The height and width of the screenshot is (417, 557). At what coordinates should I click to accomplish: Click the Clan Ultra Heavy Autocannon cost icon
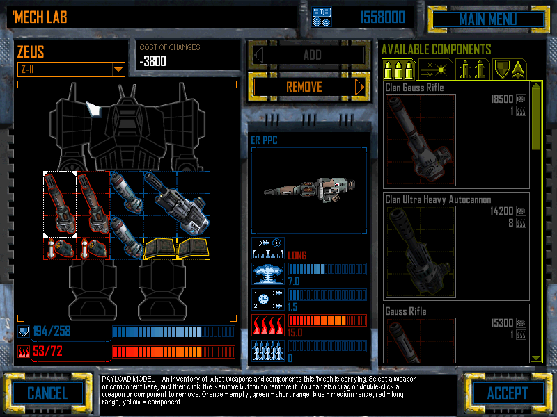point(521,211)
